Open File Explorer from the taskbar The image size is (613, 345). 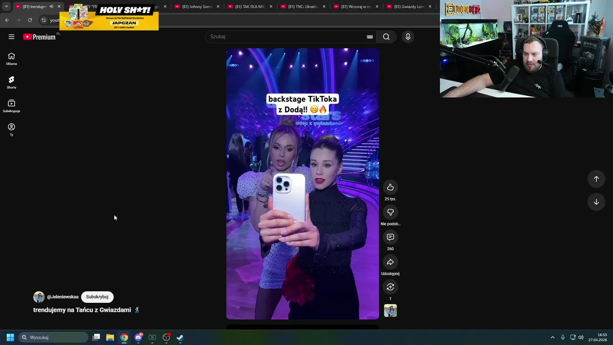pyautogui.click(x=110, y=337)
